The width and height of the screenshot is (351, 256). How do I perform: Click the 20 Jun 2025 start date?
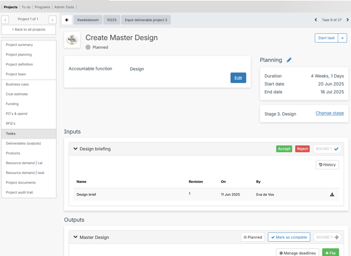tap(331, 84)
